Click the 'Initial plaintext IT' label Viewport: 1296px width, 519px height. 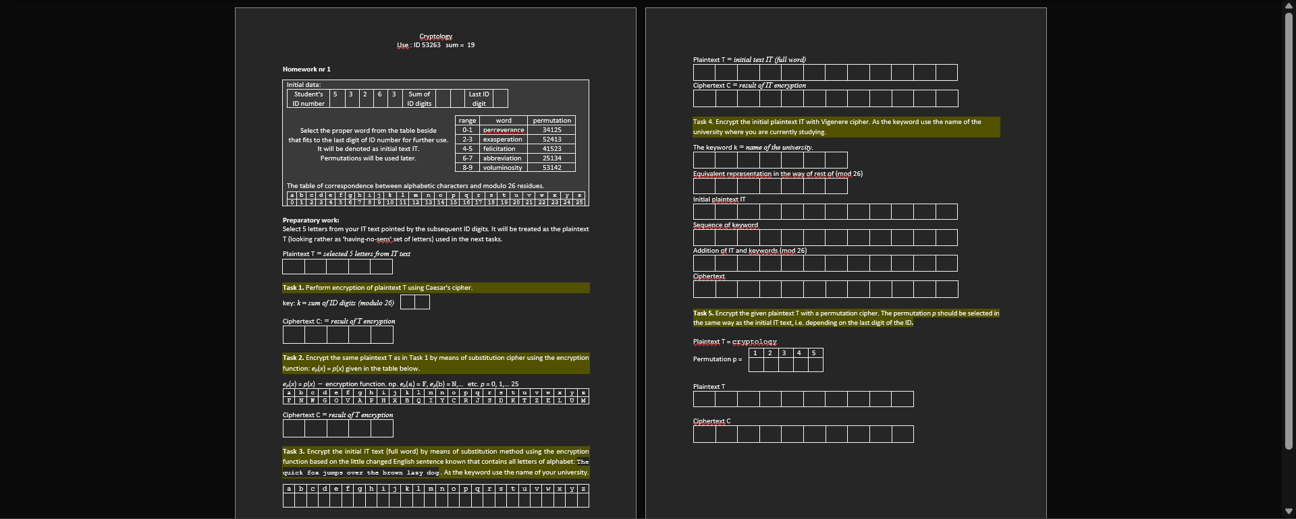click(720, 200)
